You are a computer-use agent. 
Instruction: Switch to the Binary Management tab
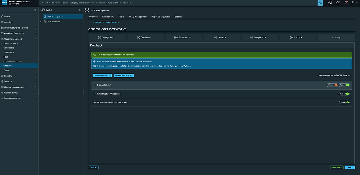137,17
